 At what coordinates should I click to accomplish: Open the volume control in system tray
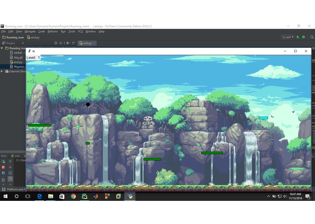click(x=285, y=196)
